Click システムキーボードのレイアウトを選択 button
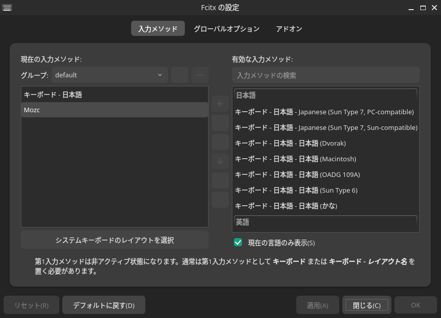The height and width of the screenshot is (318, 441). pyautogui.click(x=114, y=240)
